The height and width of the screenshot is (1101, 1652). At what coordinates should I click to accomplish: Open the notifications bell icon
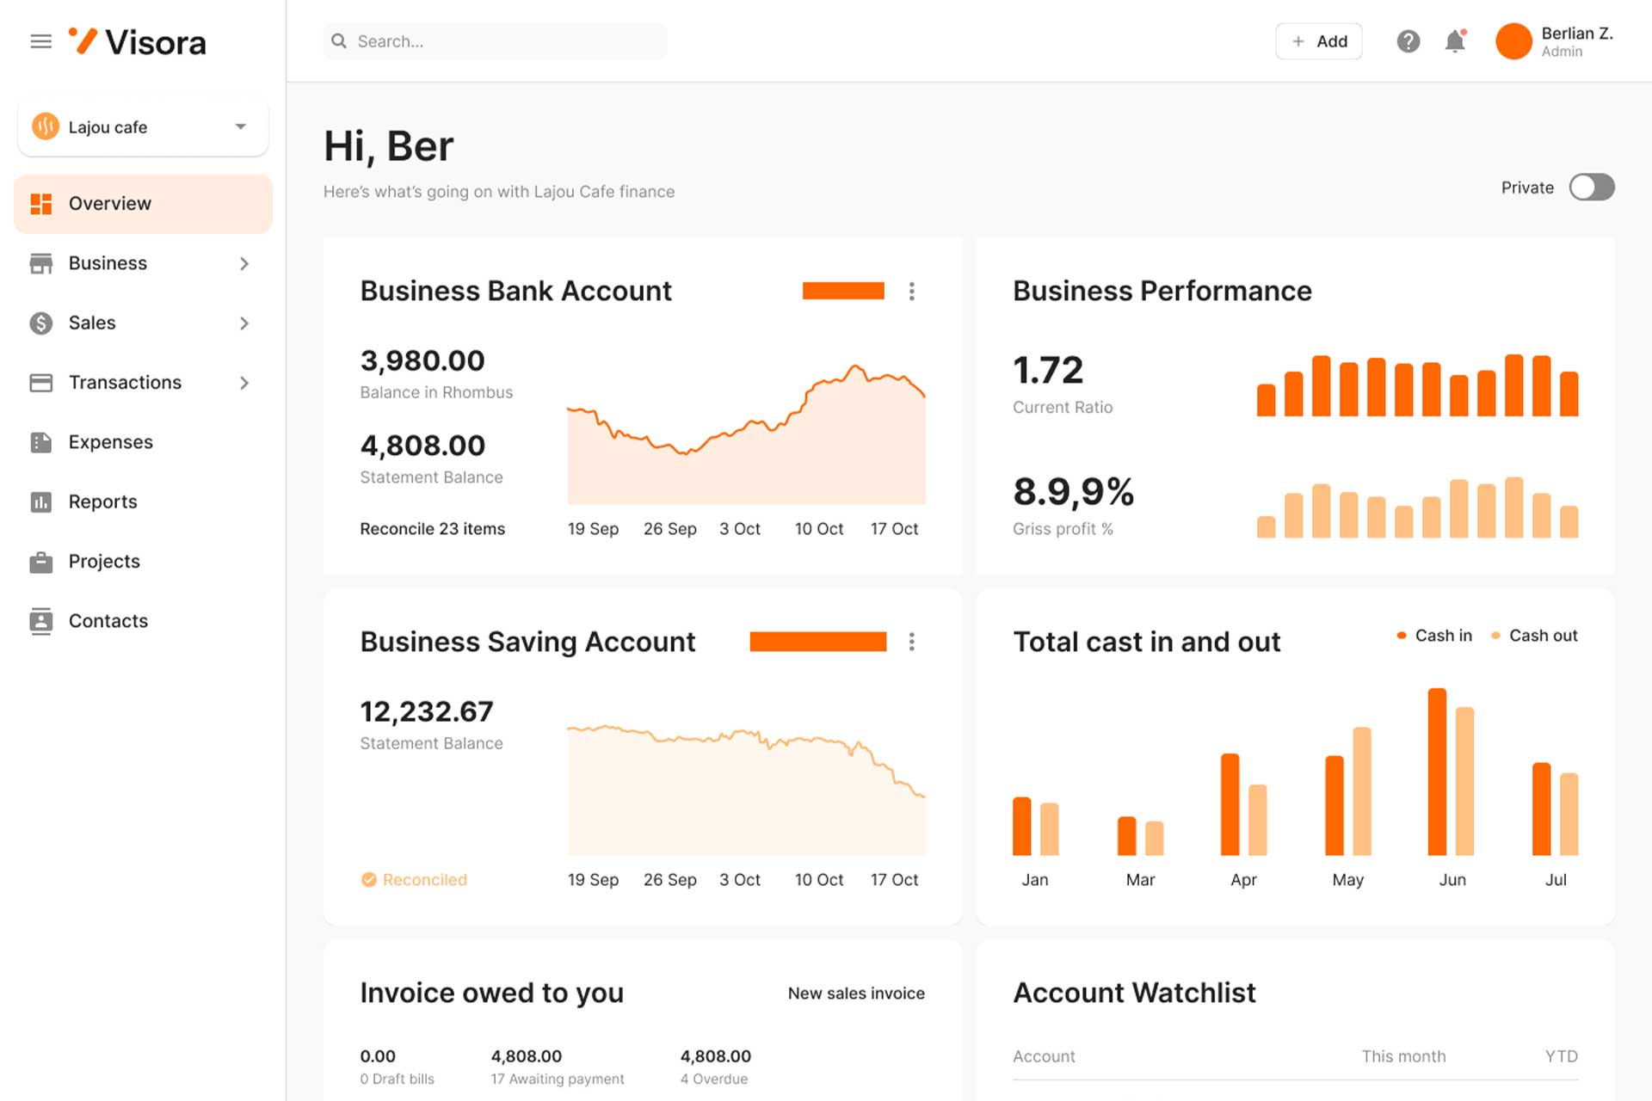coord(1455,41)
